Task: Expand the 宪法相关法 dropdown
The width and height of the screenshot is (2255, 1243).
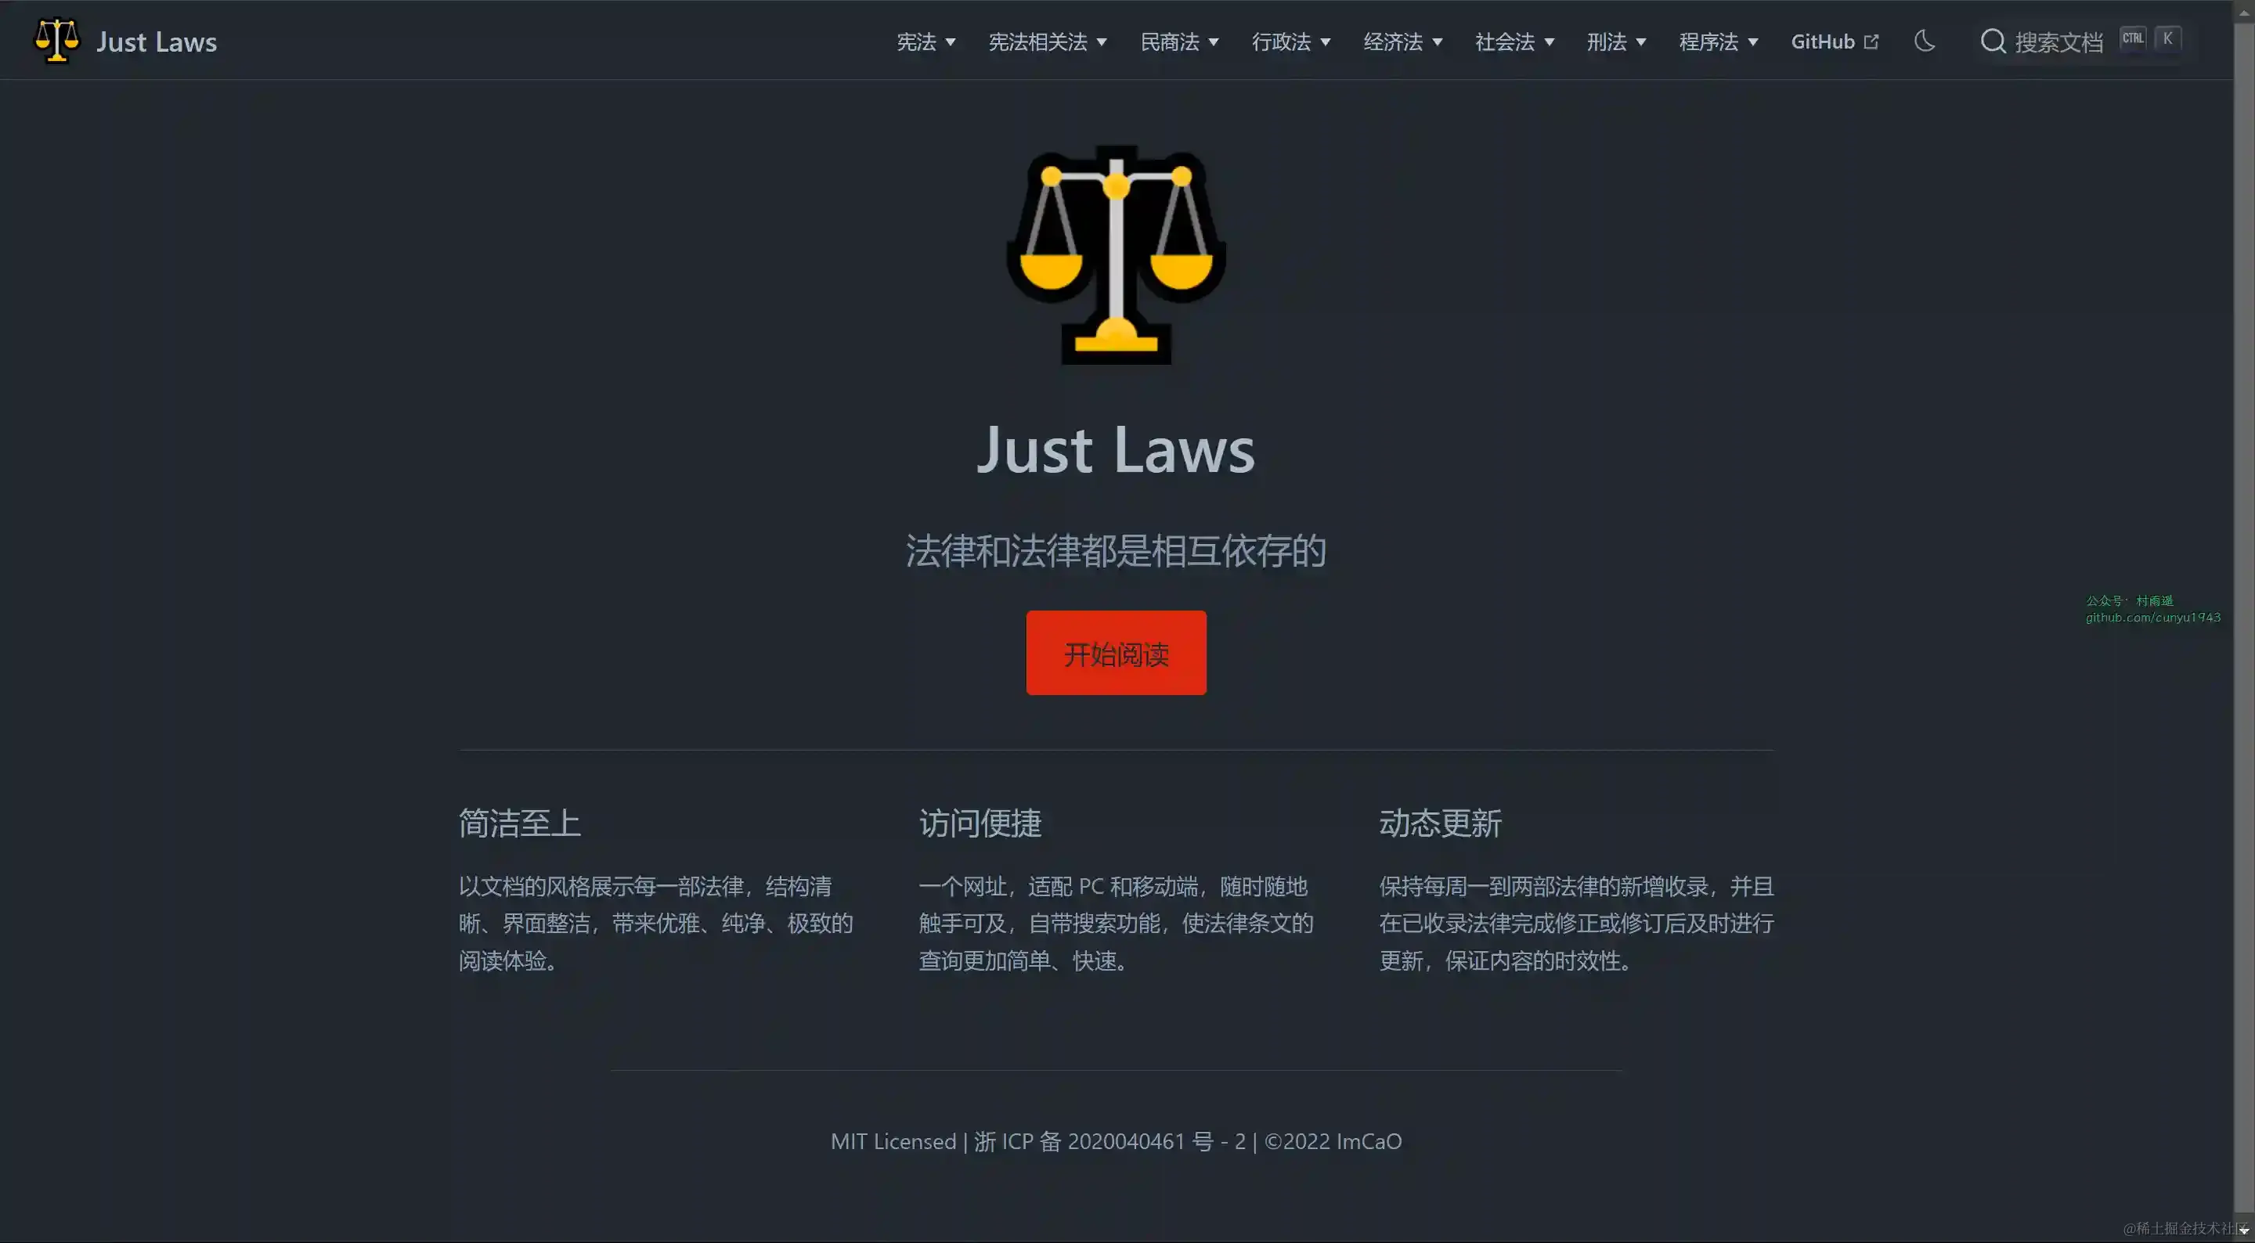Action: pos(1047,42)
